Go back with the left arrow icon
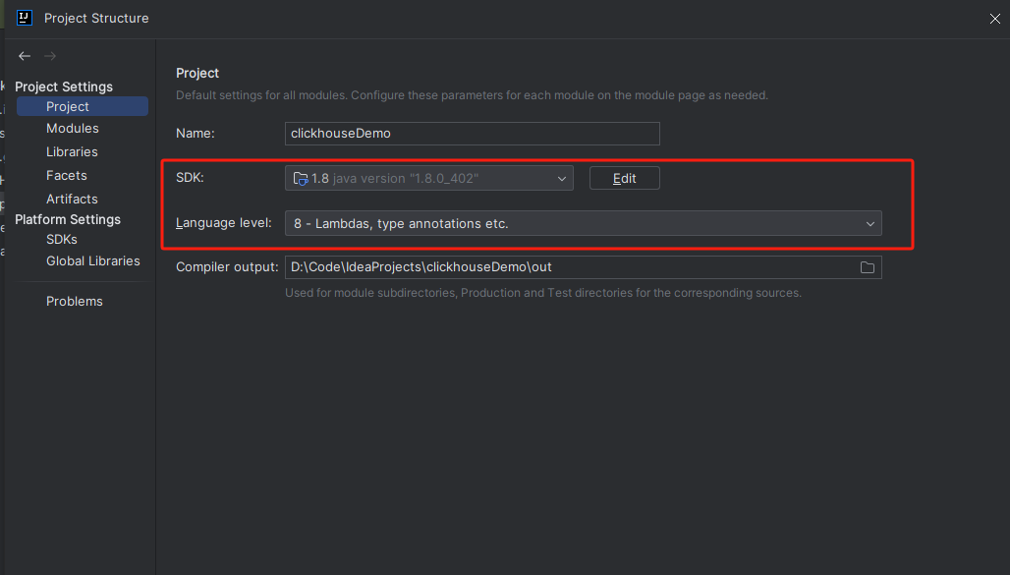This screenshot has width=1010, height=575. tap(25, 56)
